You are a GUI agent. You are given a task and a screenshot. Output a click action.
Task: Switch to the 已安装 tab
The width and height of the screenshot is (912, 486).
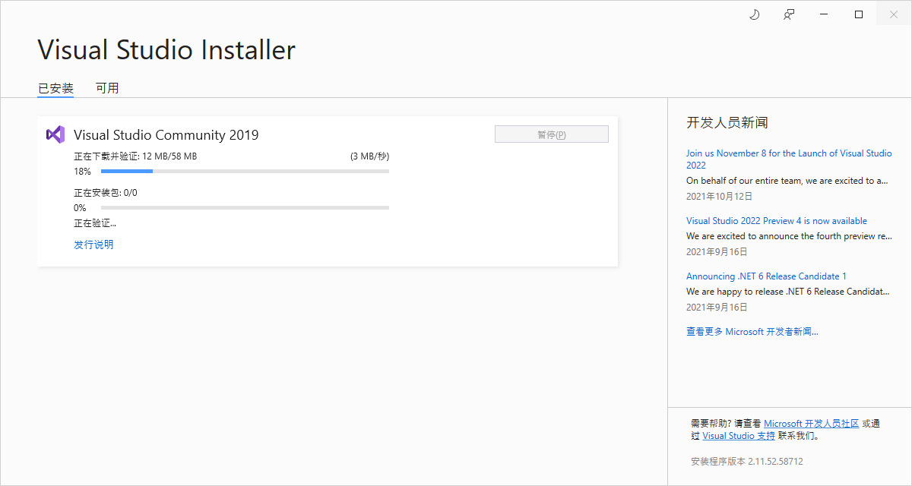point(56,88)
